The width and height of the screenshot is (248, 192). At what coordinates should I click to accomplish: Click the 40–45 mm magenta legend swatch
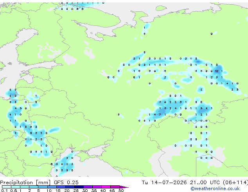[x=106, y=187]
